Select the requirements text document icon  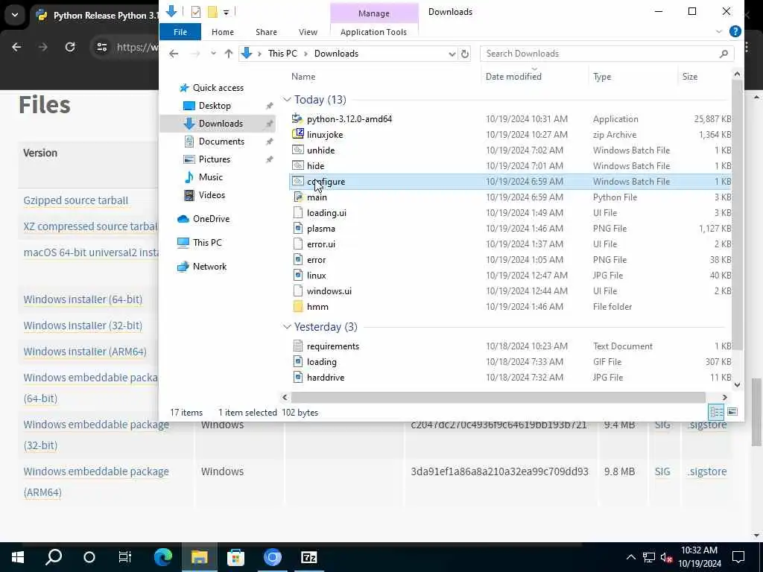297,346
